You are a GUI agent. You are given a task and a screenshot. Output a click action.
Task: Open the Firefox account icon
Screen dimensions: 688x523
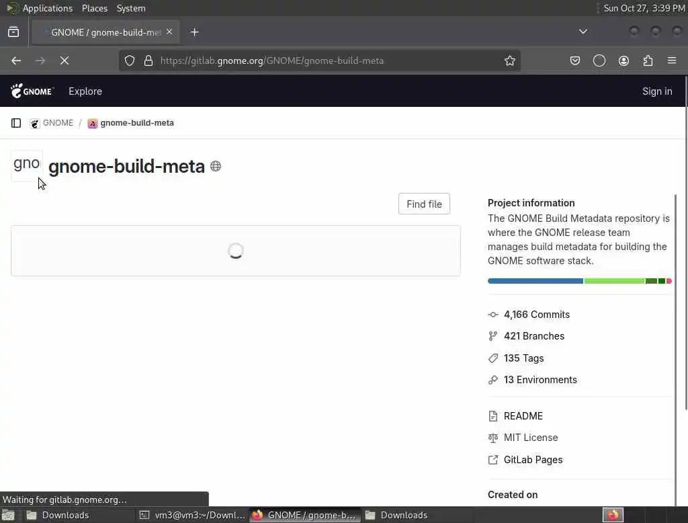(623, 61)
